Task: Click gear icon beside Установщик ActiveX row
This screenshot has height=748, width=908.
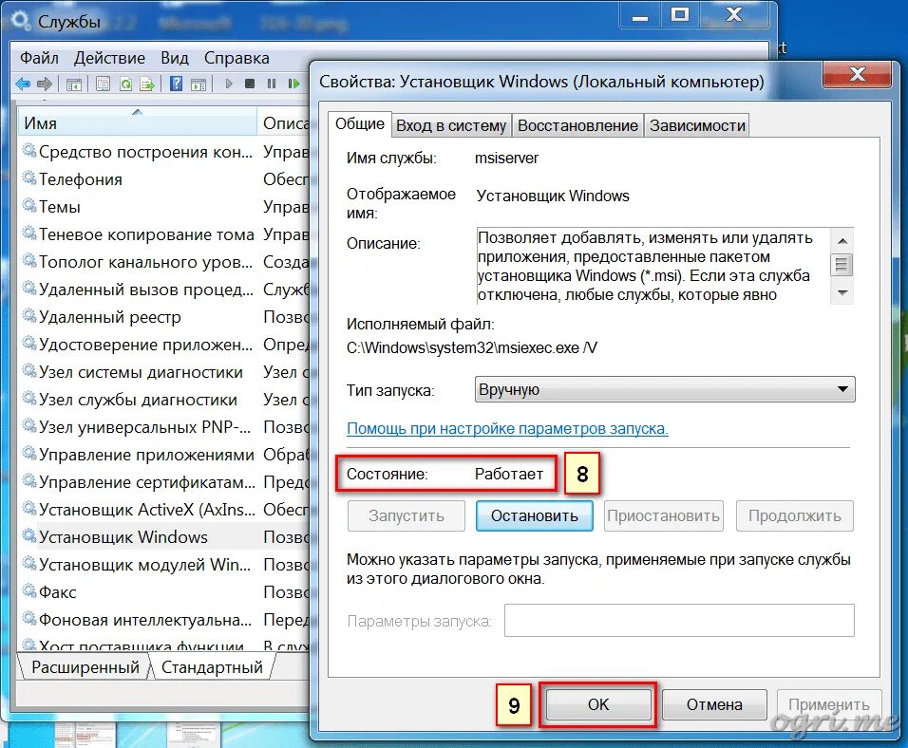Action: 28,508
